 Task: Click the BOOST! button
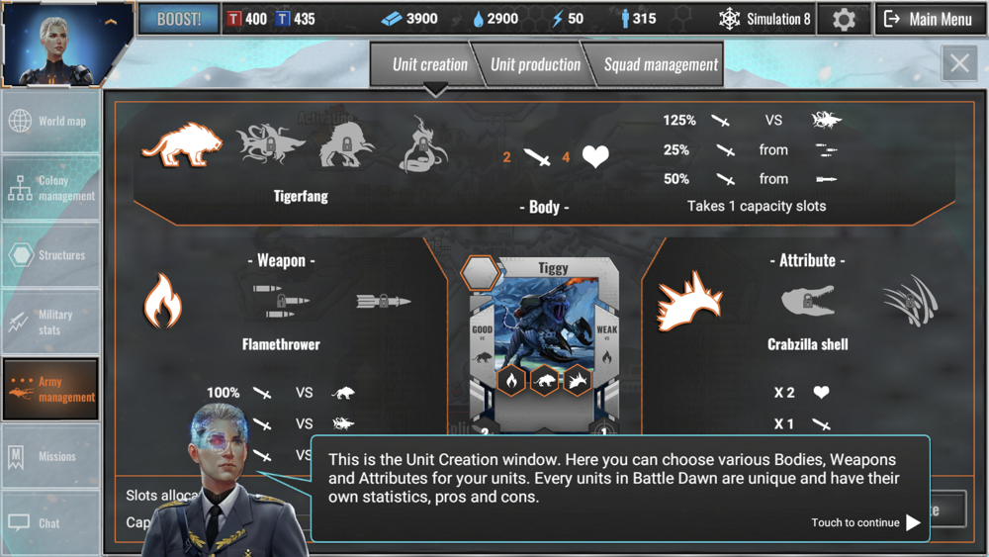coord(179,19)
